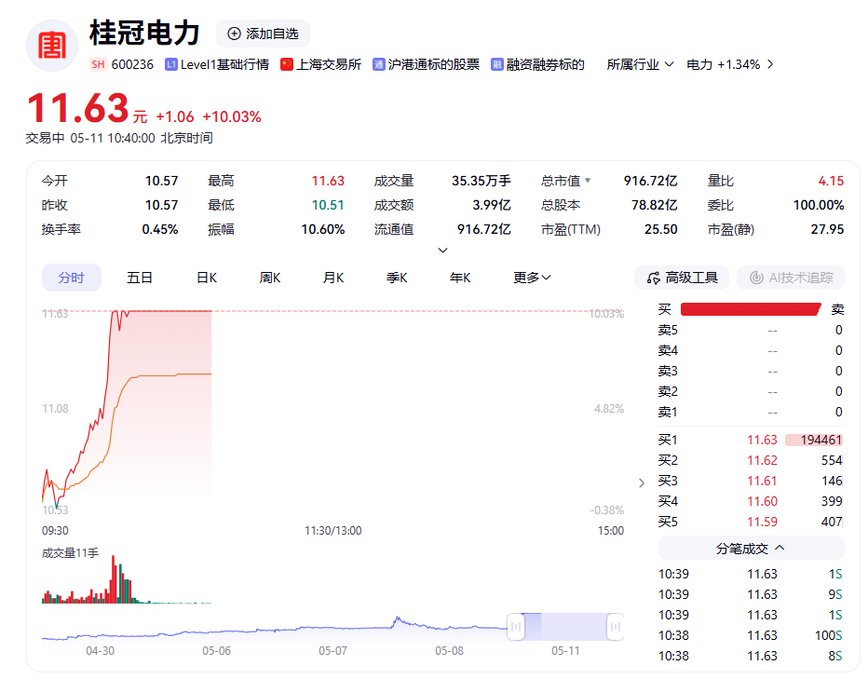This screenshot has height=679, width=868.
Task: Click the 沪港通 badge icon
Action: [x=379, y=65]
